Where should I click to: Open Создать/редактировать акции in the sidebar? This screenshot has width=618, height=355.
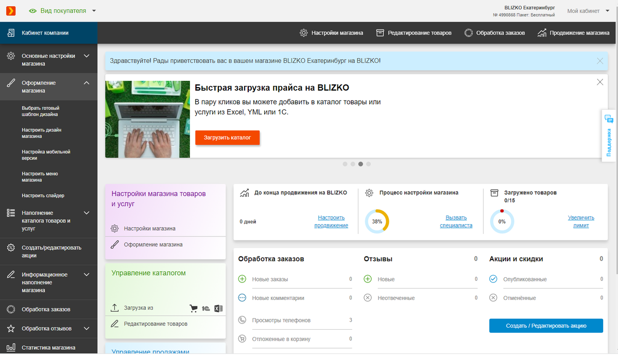pyautogui.click(x=51, y=251)
